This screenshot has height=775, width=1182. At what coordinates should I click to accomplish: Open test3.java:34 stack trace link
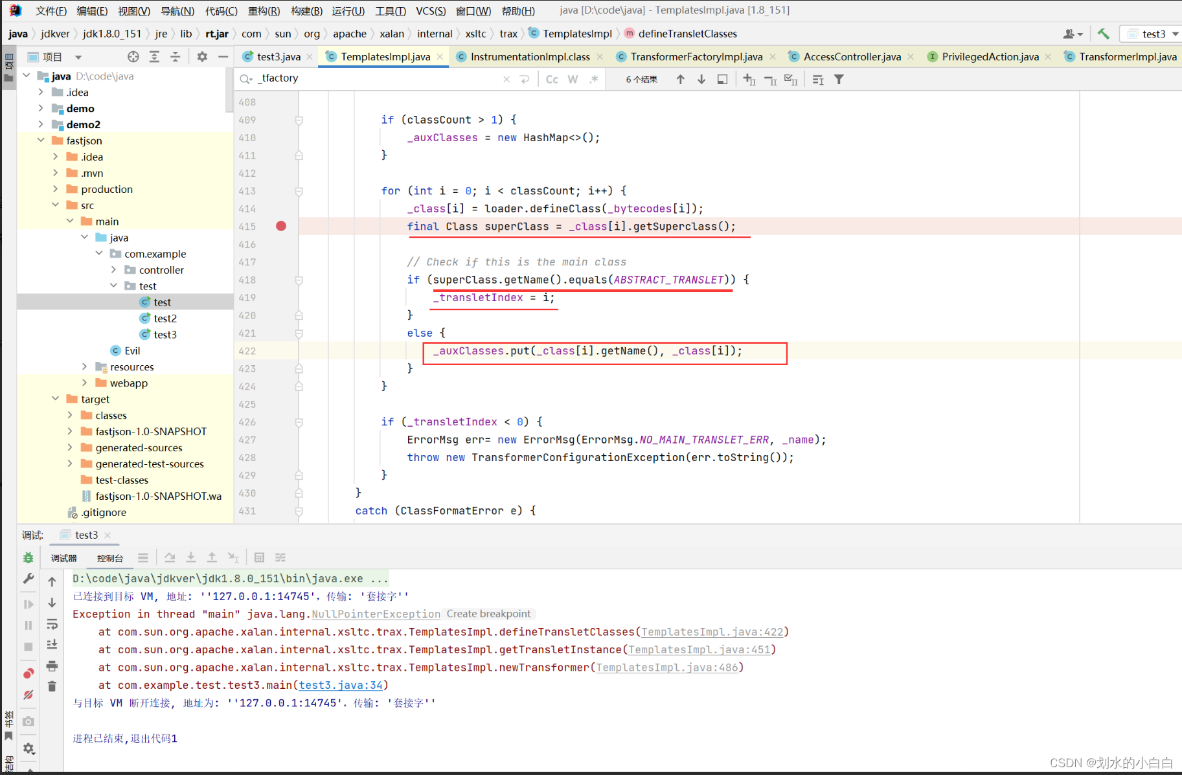click(341, 685)
